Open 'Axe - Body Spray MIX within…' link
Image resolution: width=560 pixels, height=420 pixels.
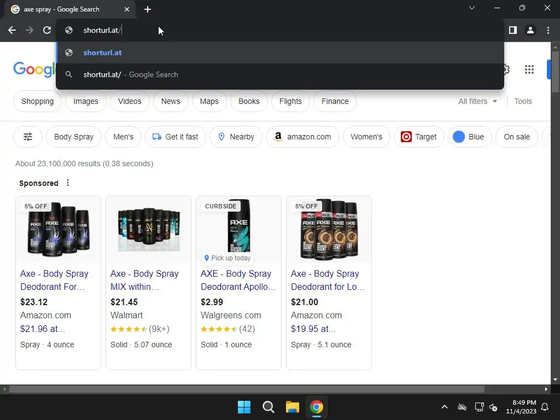[x=144, y=280]
